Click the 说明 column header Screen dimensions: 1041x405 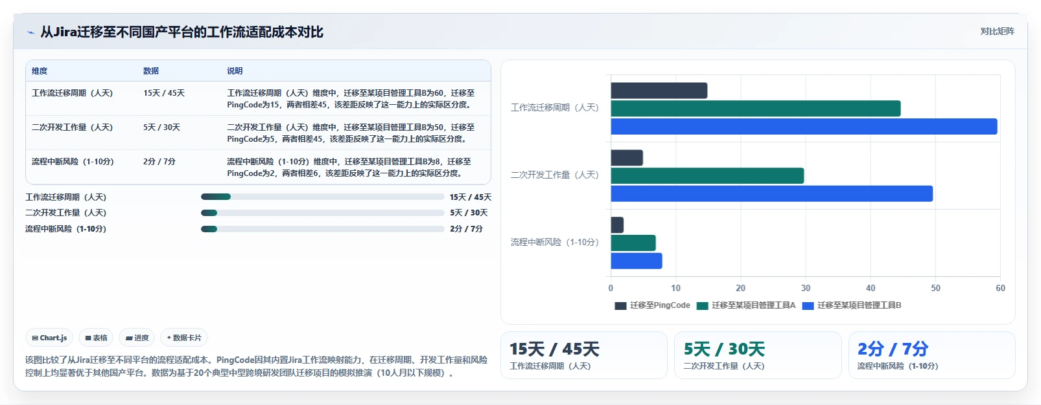click(235, 71)
